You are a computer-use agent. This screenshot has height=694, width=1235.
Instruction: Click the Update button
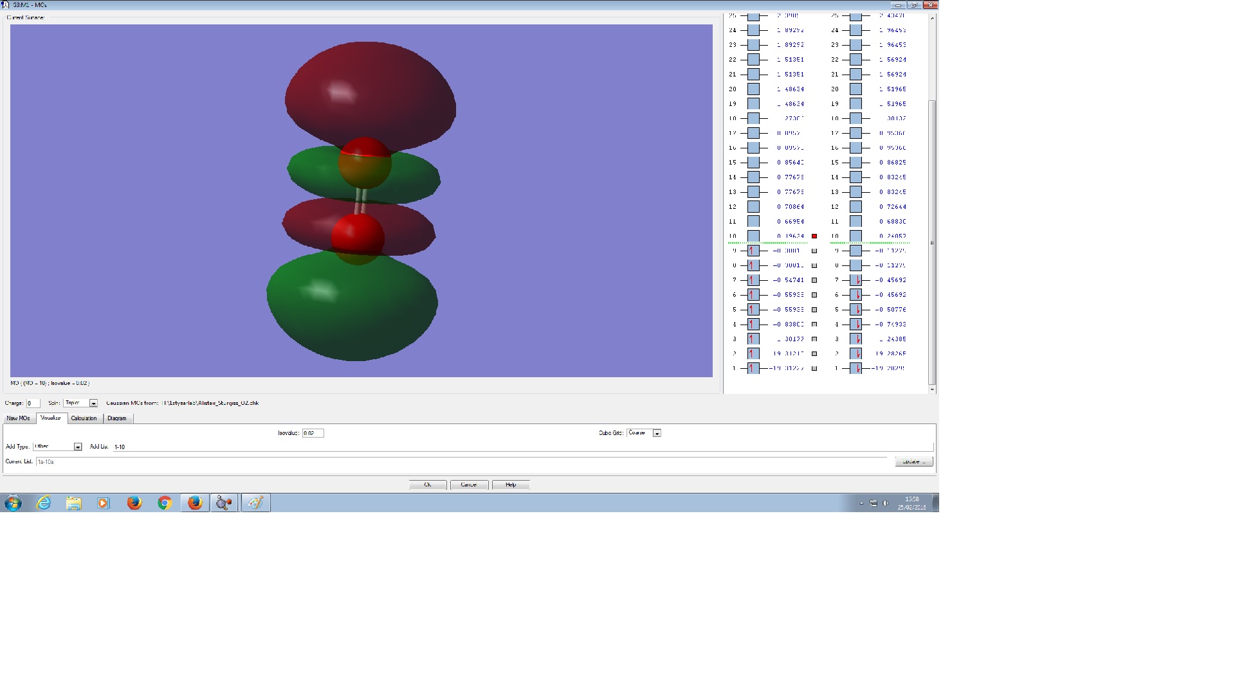[x=913, y=461]
